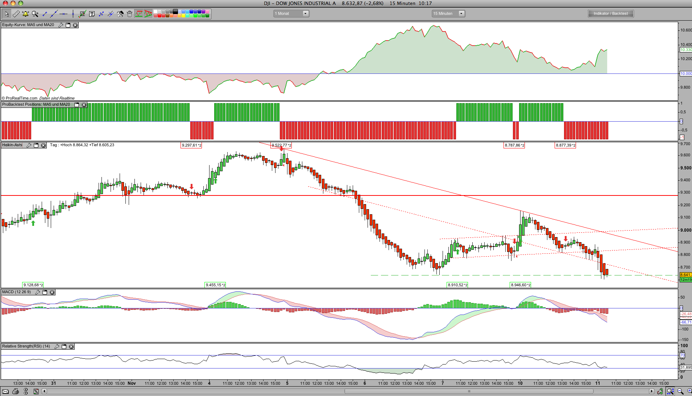Click the 8.946,60 trade label

521,285
